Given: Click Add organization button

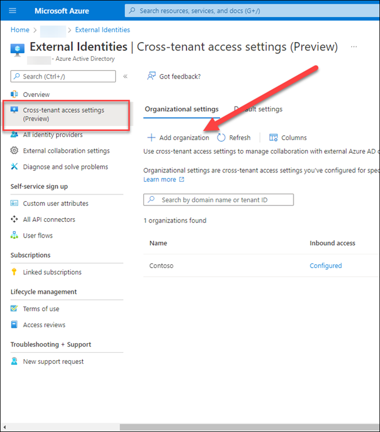Looking at the screenshot, I should click(178, 138).
